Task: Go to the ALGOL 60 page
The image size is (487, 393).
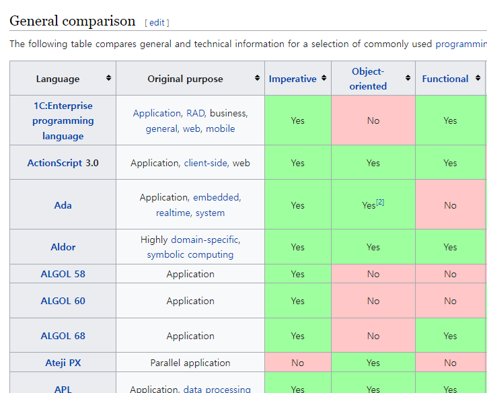Action: pos(63,301)
